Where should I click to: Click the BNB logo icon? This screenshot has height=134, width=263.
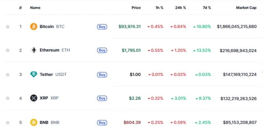(x=34, y=123)
